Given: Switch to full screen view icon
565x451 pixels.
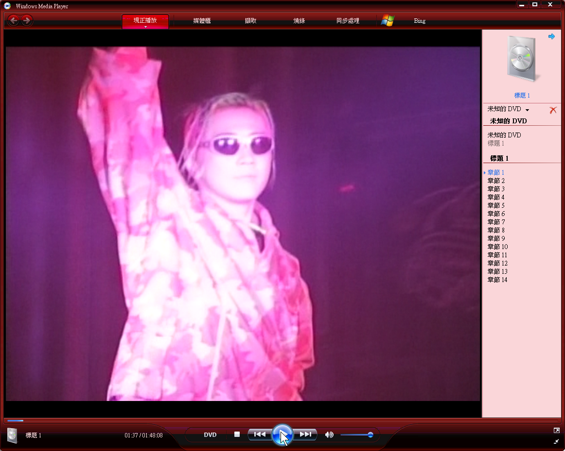Looking at the screenshot, I should (556, 431).
